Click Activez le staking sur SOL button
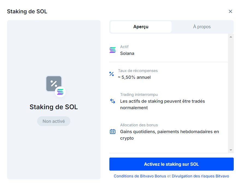Screen dimensions: 240x185 click(x=172, y=164)
